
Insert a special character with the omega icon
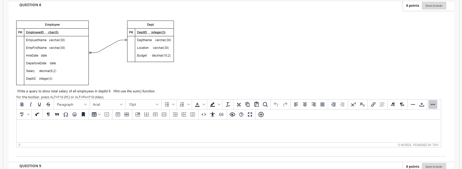66,114
